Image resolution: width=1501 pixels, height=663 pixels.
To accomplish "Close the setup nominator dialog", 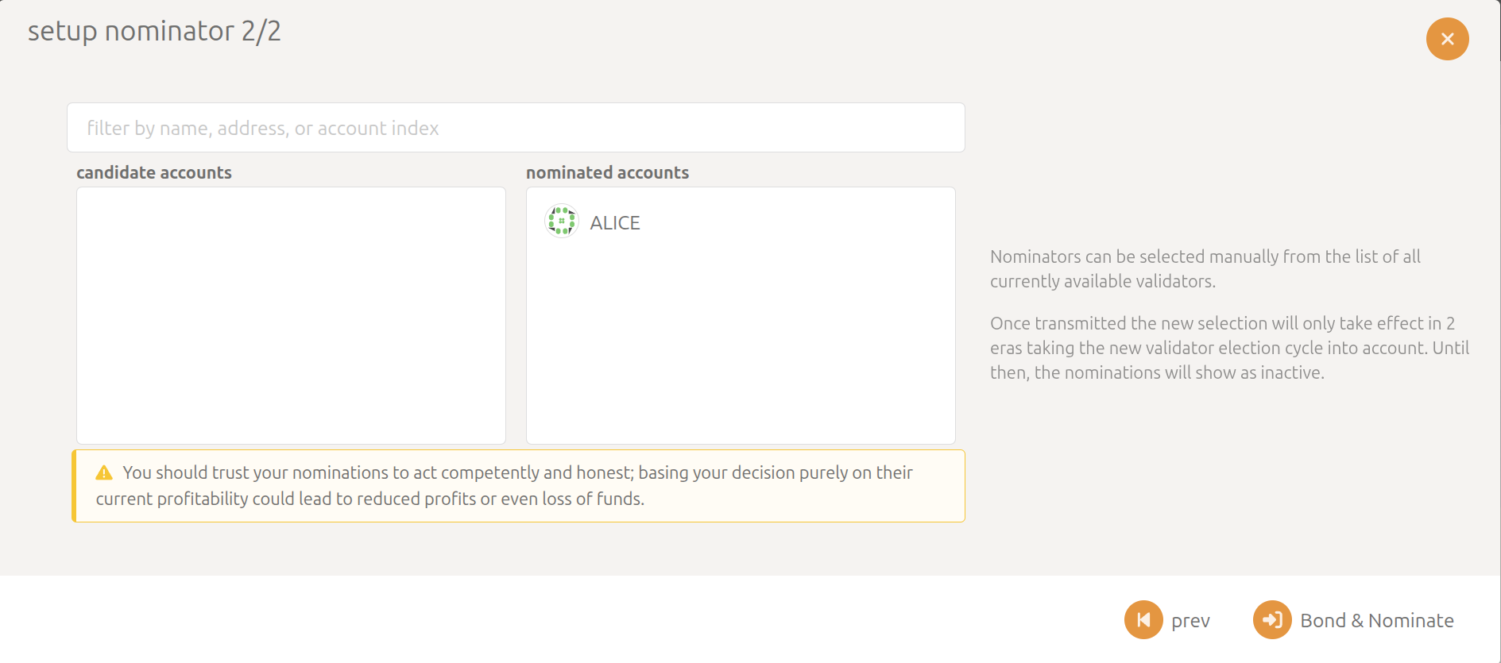I will (x=1447, y=39).
